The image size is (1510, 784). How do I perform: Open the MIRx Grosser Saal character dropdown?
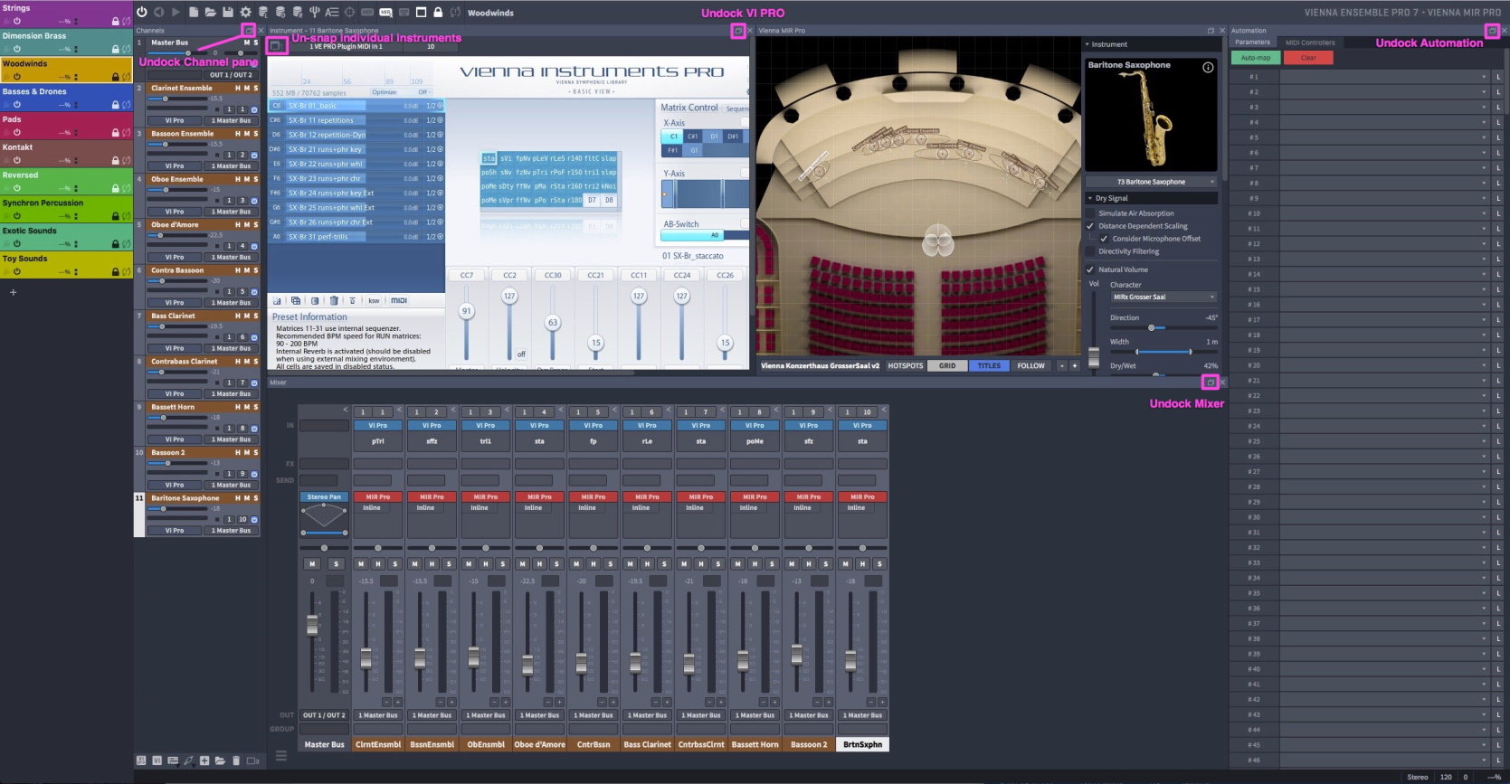[1163, 297]
